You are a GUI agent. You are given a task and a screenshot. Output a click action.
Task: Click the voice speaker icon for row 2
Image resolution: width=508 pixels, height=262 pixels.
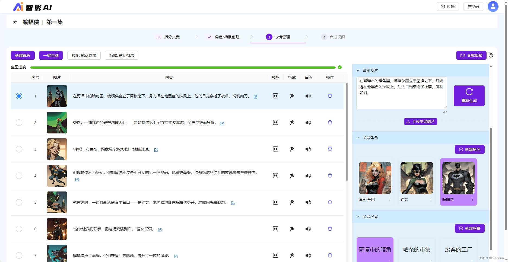[308, 123]
